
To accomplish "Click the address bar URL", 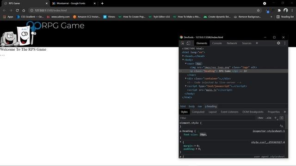I will point(50,10).
